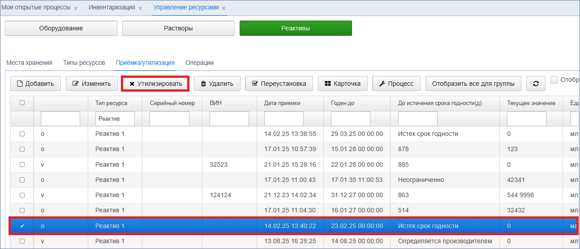Go to Типы ресурсов subtab
This screenshot has width=580, height=249.
click(x=84, y=63)
